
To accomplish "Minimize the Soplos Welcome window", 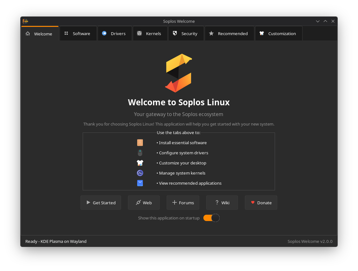I will coord(318,21).
